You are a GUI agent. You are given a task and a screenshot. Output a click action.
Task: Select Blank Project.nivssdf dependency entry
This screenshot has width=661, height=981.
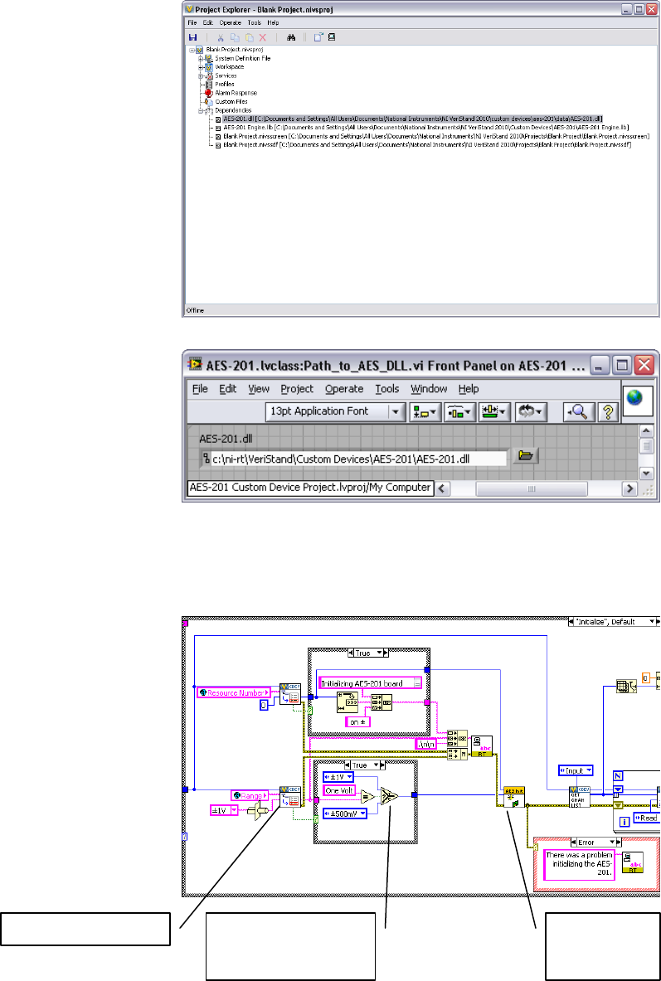click(x=427, y=144)
